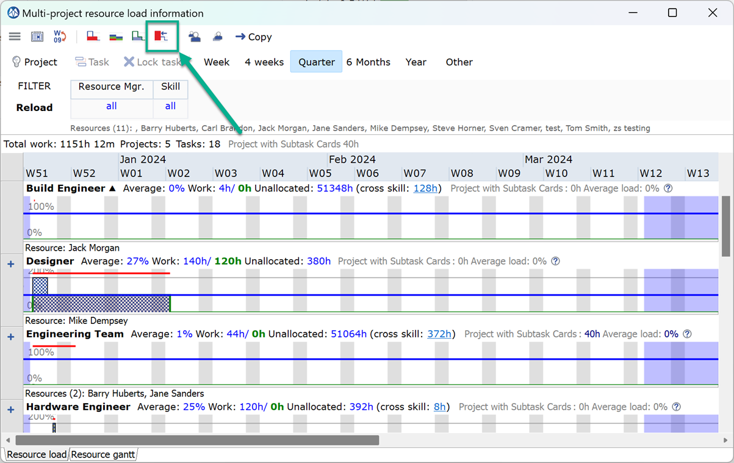Open the hamburger menu icon
Screen dimensions: 734x463
coord(15,37)
